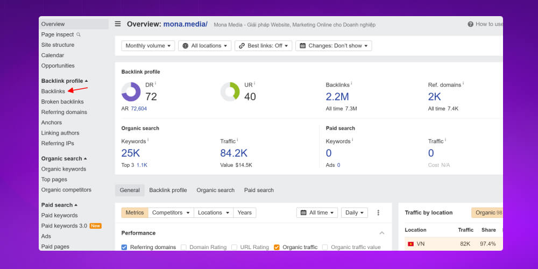
Task: Open the All time date range dropdown
Action: [x=317, y=213]
